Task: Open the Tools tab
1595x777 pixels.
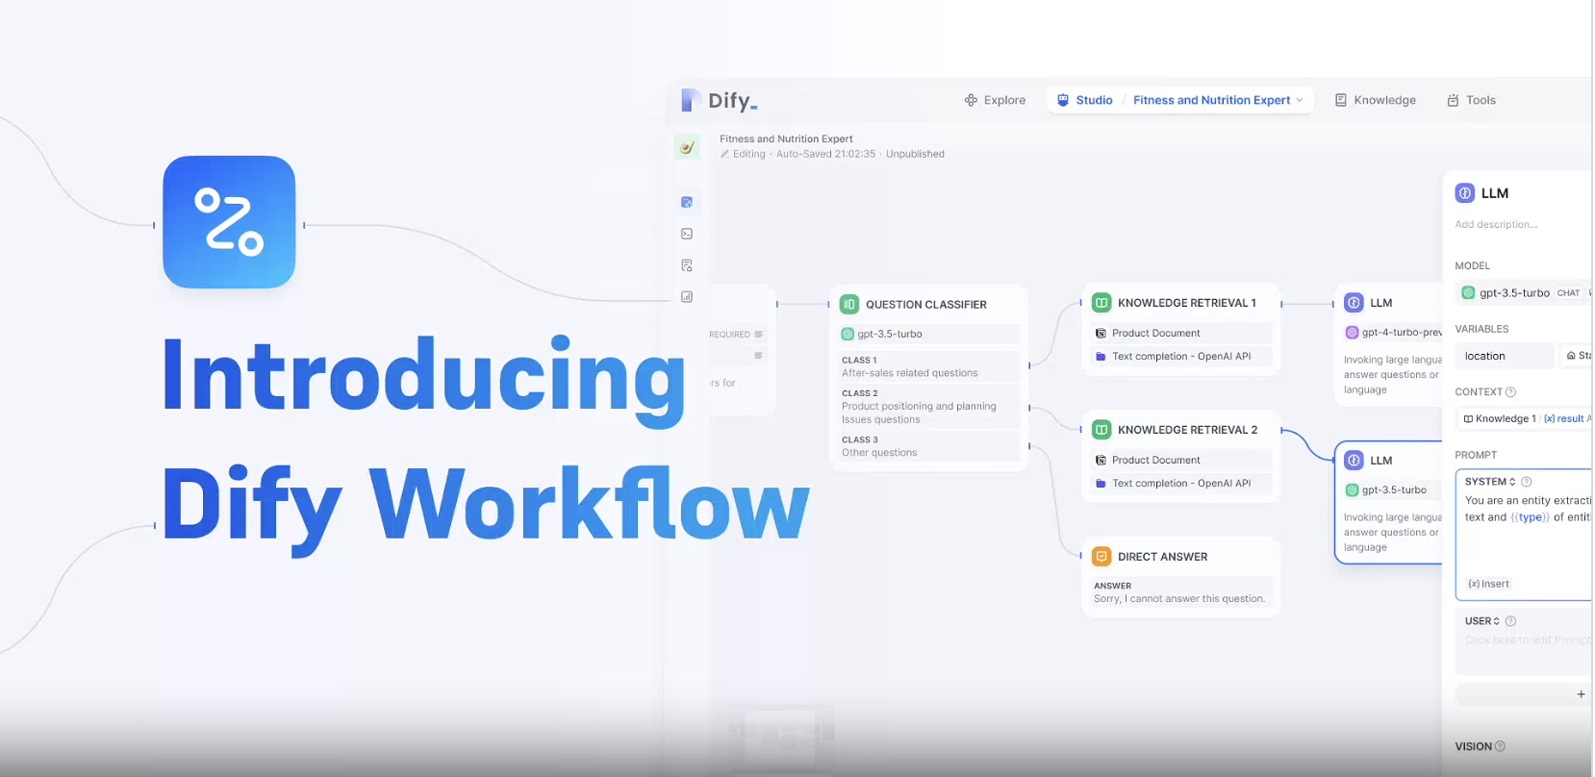Action: pos(1471,100)
